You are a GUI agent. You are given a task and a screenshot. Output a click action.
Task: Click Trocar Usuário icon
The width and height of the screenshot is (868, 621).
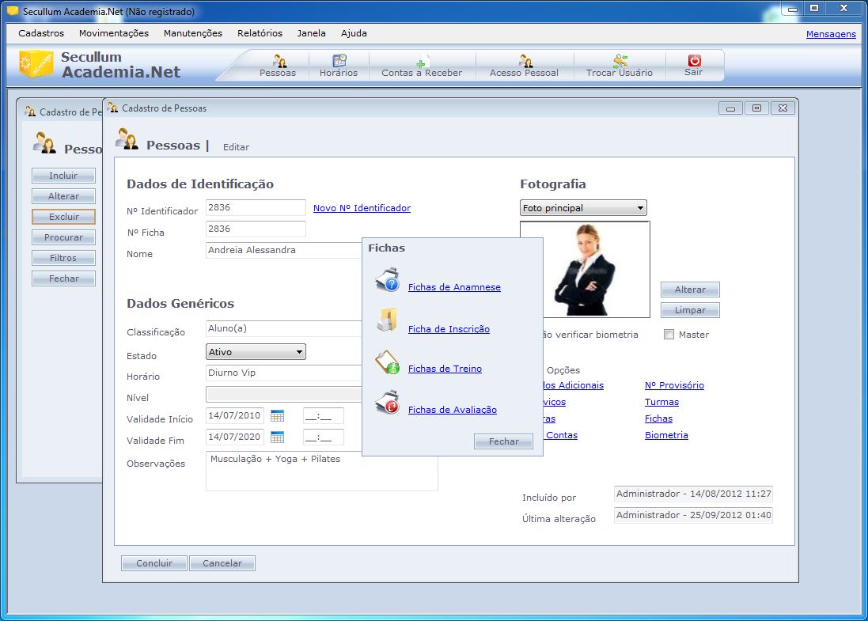point(620,62)
